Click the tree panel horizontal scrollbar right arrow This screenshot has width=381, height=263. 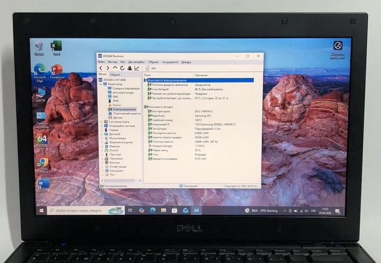coord(140,181)
